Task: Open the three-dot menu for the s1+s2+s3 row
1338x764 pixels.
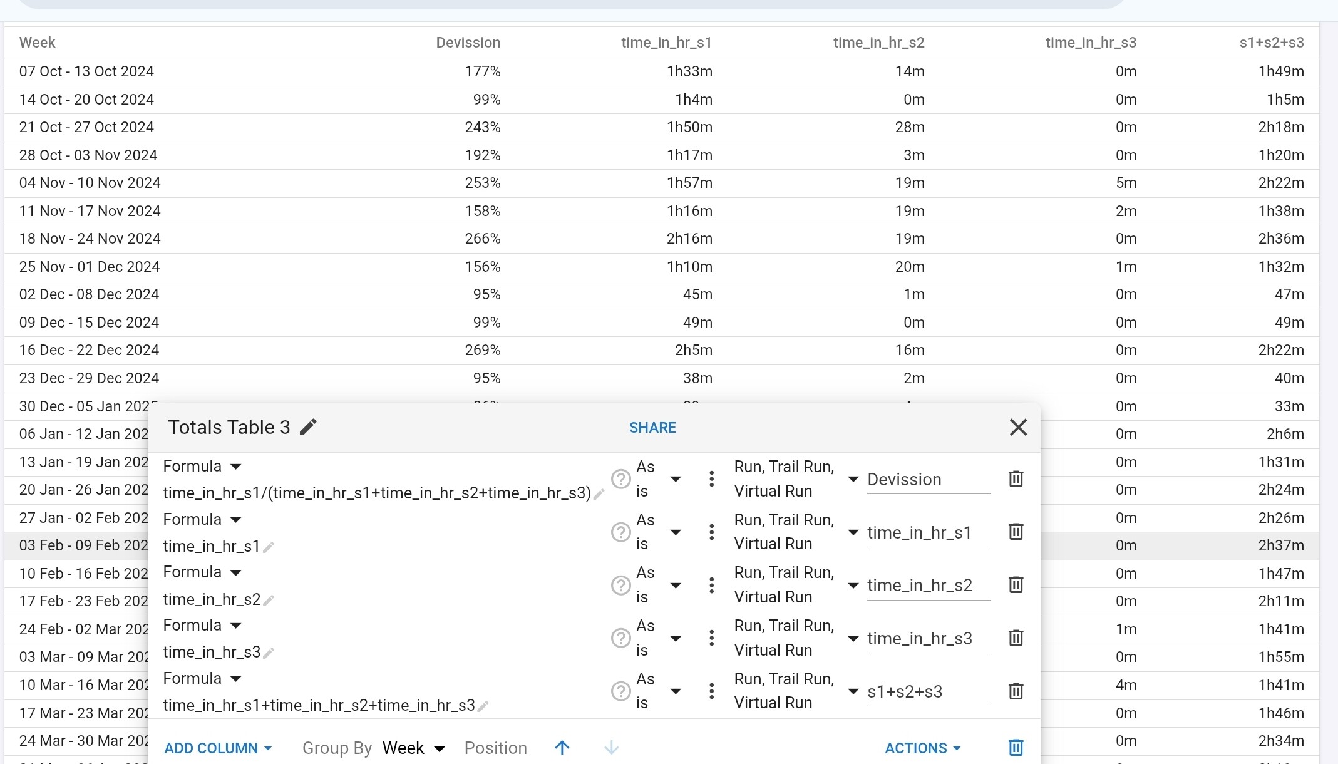Action: point(711,691)
